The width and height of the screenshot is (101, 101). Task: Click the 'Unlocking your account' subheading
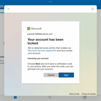(38, 59)
